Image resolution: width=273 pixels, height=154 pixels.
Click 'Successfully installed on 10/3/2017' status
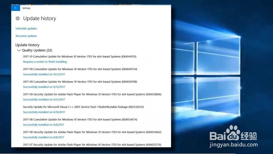point(44,74)
